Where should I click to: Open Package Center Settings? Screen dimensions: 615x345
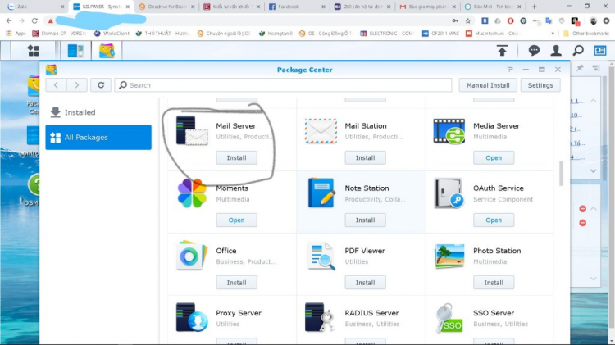540,85
